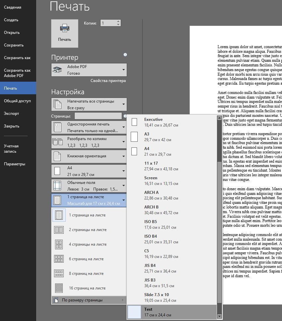The height and width of the screenshot is (321, 282).
Task: Click the Копии number field
Action: pos(108,23)
